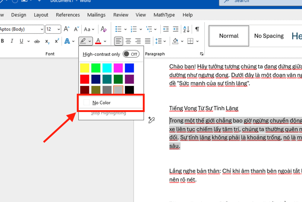This screenshot has height=202, width=302.
Task: Decrease the font size
Action: [76, 29]
